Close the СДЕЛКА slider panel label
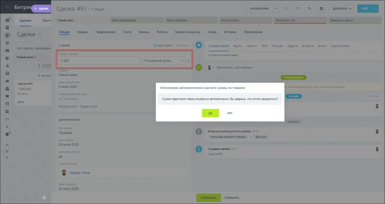This screenshot has width=385, height=204. tap(36, 8)
